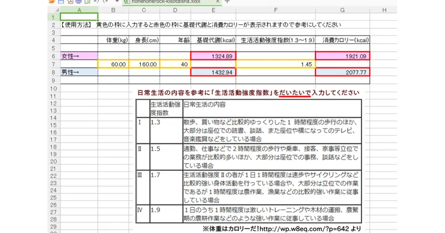Click the red heading 日常生活の内容を参考に
This screenshot has height=233, width=445.
(x=175, y=92)
